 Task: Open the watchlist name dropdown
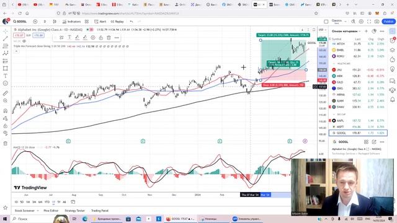click(x=346, y=31)
